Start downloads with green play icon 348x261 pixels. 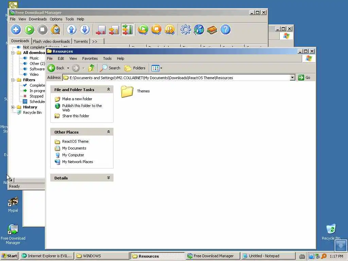[29, 30]
